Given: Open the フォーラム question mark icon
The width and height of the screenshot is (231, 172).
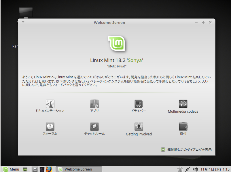Looking at the screenshot, I should (50, 126).
